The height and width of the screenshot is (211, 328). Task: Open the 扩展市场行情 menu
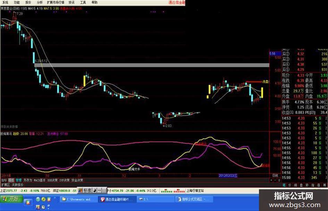coord(56,2)
